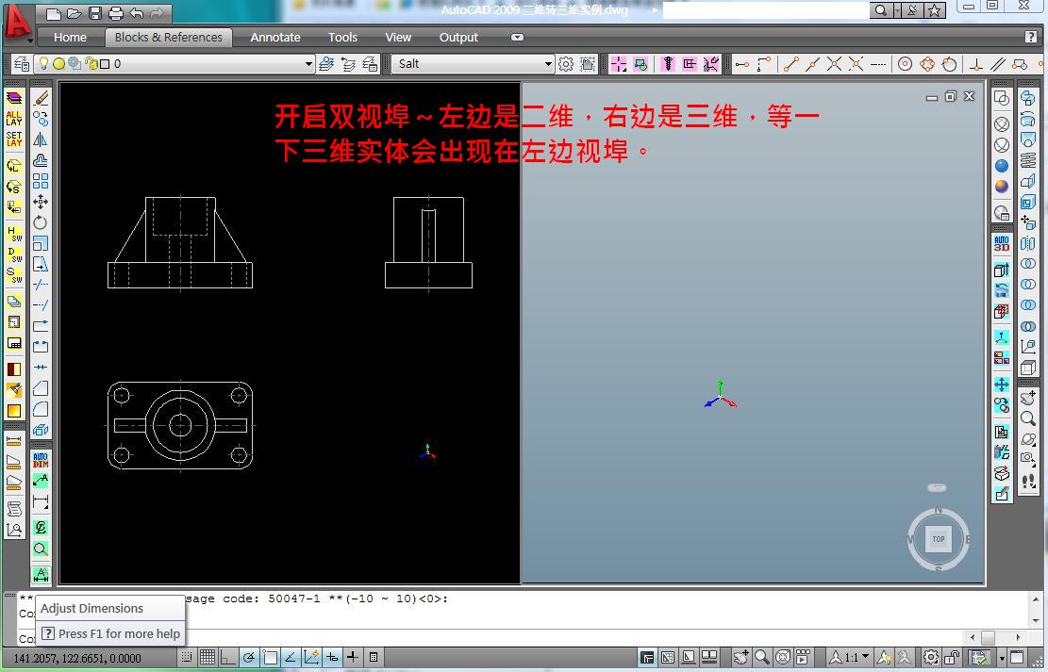Image resolution: width=1048 pixels, height=672 pixels.
Task: Click the SET LAY layer tool
Action: 14,139
